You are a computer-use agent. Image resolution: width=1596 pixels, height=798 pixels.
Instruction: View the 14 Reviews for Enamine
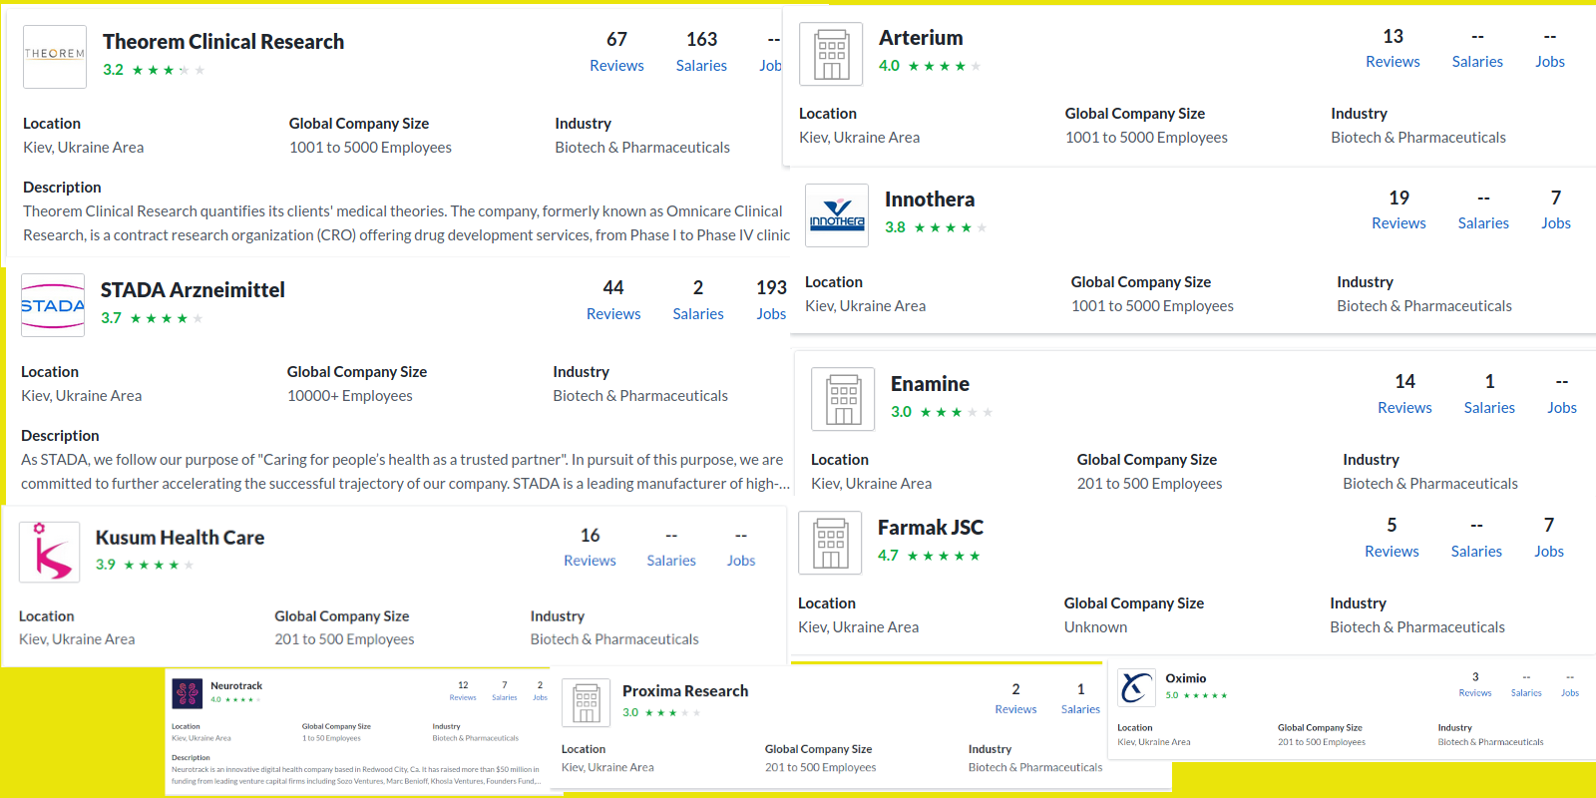(x=1404, y=394)
